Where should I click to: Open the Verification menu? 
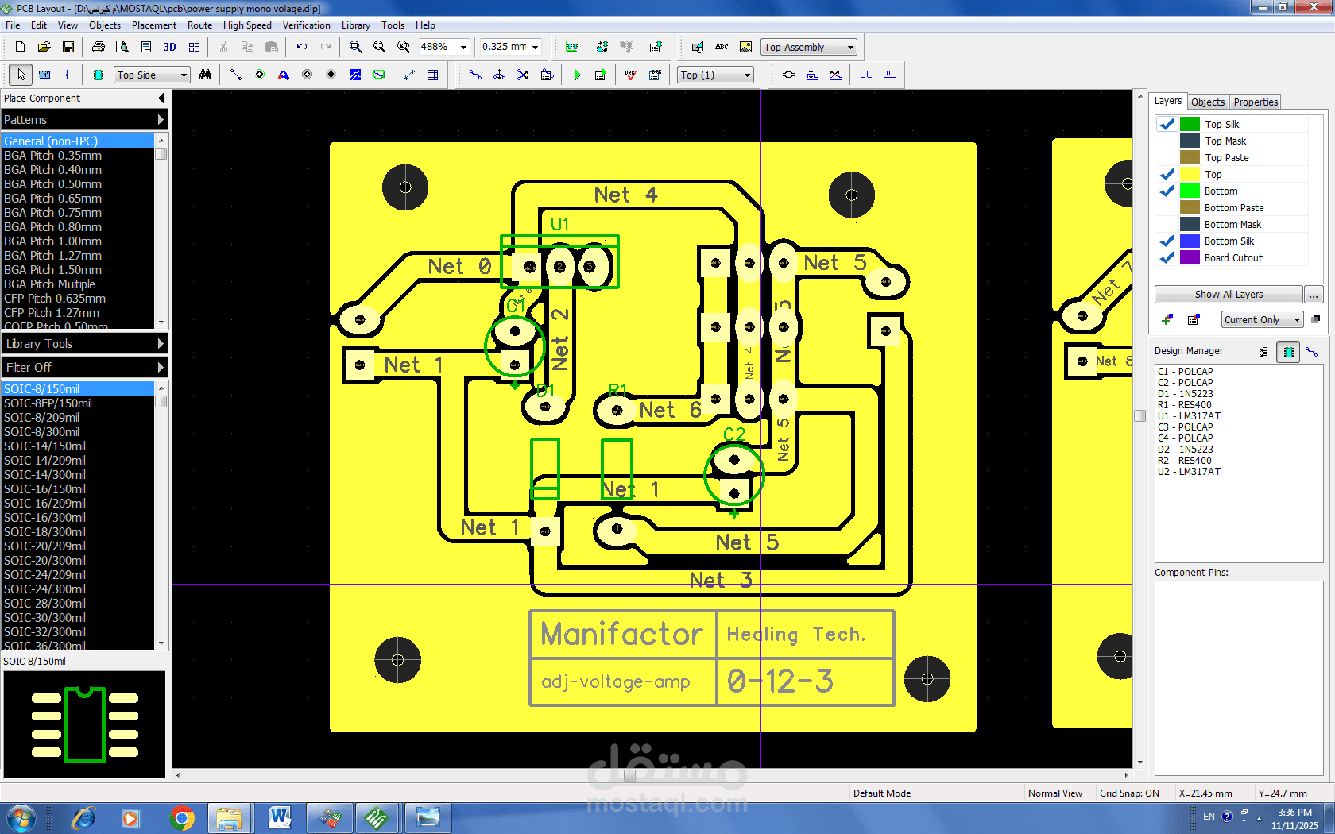pos(306,25)
